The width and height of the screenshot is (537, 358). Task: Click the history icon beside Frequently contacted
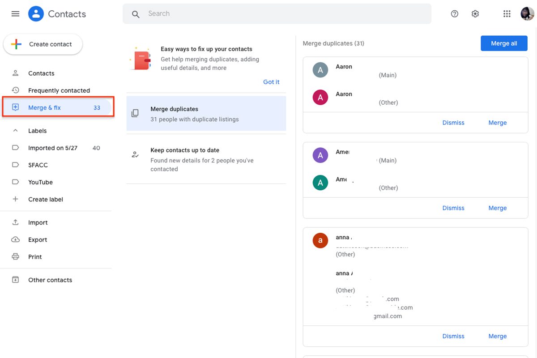point(15,90)
